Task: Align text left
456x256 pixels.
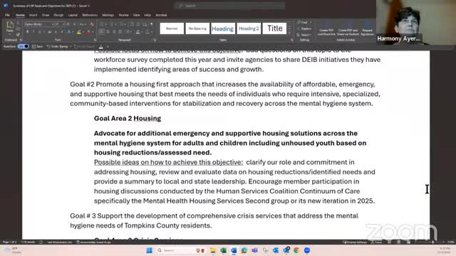Action: [101, 31]
